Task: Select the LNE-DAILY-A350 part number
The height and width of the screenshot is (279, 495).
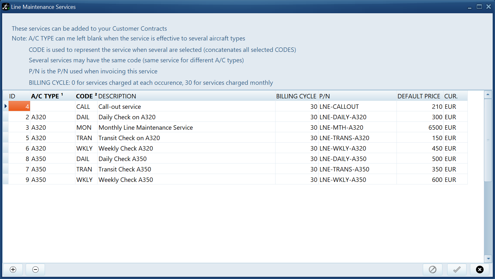Action: [x=357, y=159]
